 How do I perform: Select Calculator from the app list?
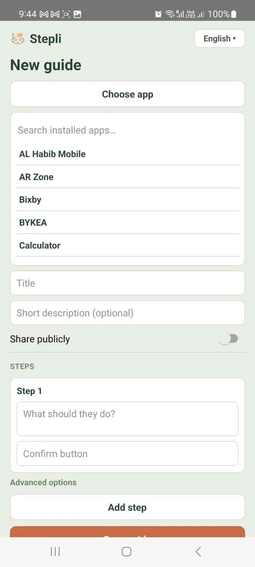(127, 245)
